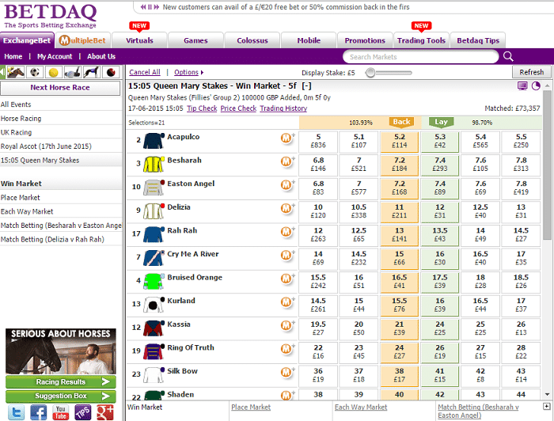554x421 pixels.
Task: Switch to the Games tab
Action: click(x=195, y=40)
